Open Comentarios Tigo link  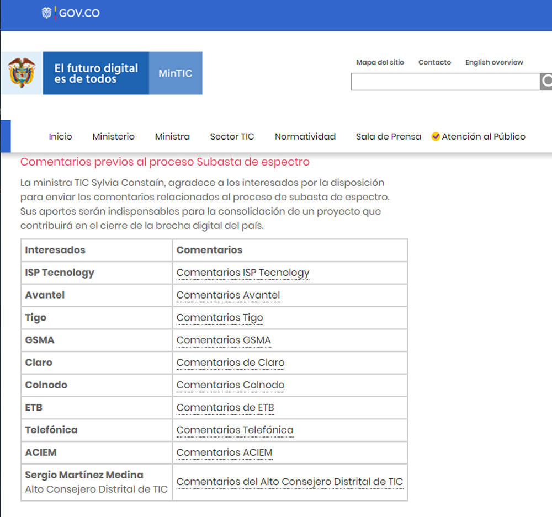tap(220, 317)
